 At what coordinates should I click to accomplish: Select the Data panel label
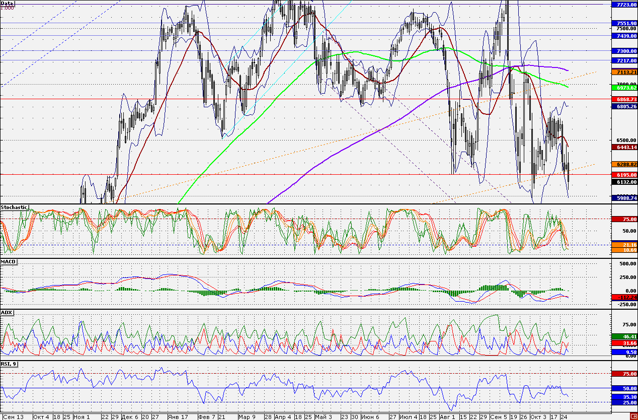[8, 3]
